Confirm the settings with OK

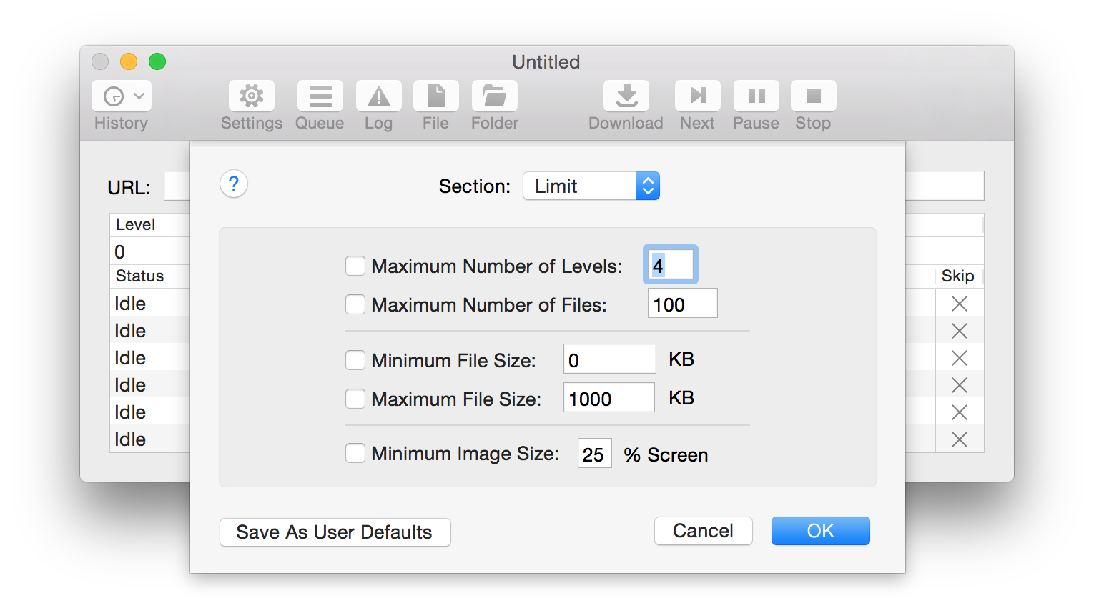tap(820, 531)
